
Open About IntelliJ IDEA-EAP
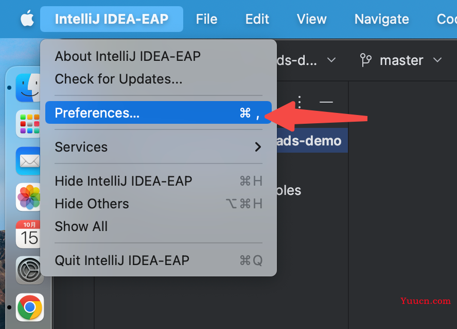(128, 56)
